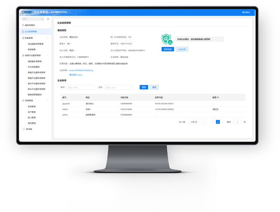Toggle the sidebar collapse hamburger icon
This screenshot has width=280, height=212.
click(48, 19)
